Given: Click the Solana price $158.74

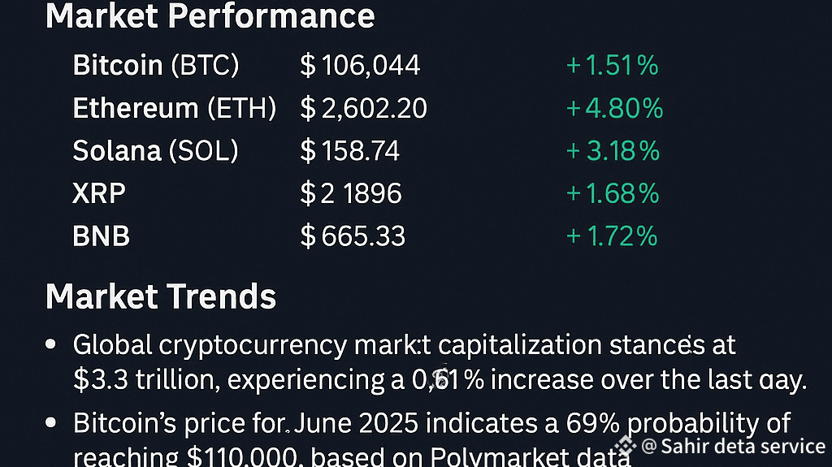Looking at the screenshot, I should coord(349,150).
